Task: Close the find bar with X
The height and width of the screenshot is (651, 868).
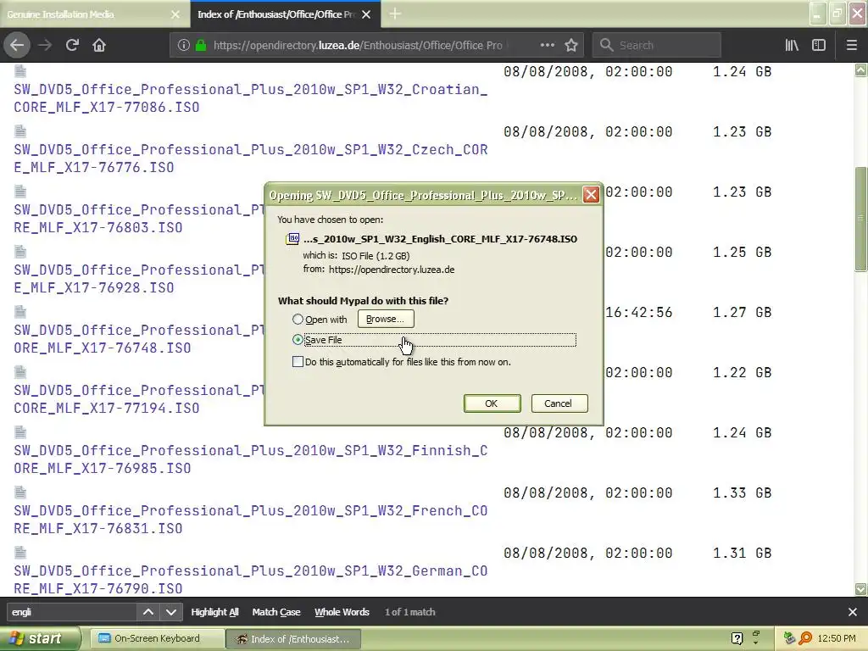Action: (853, 612)
